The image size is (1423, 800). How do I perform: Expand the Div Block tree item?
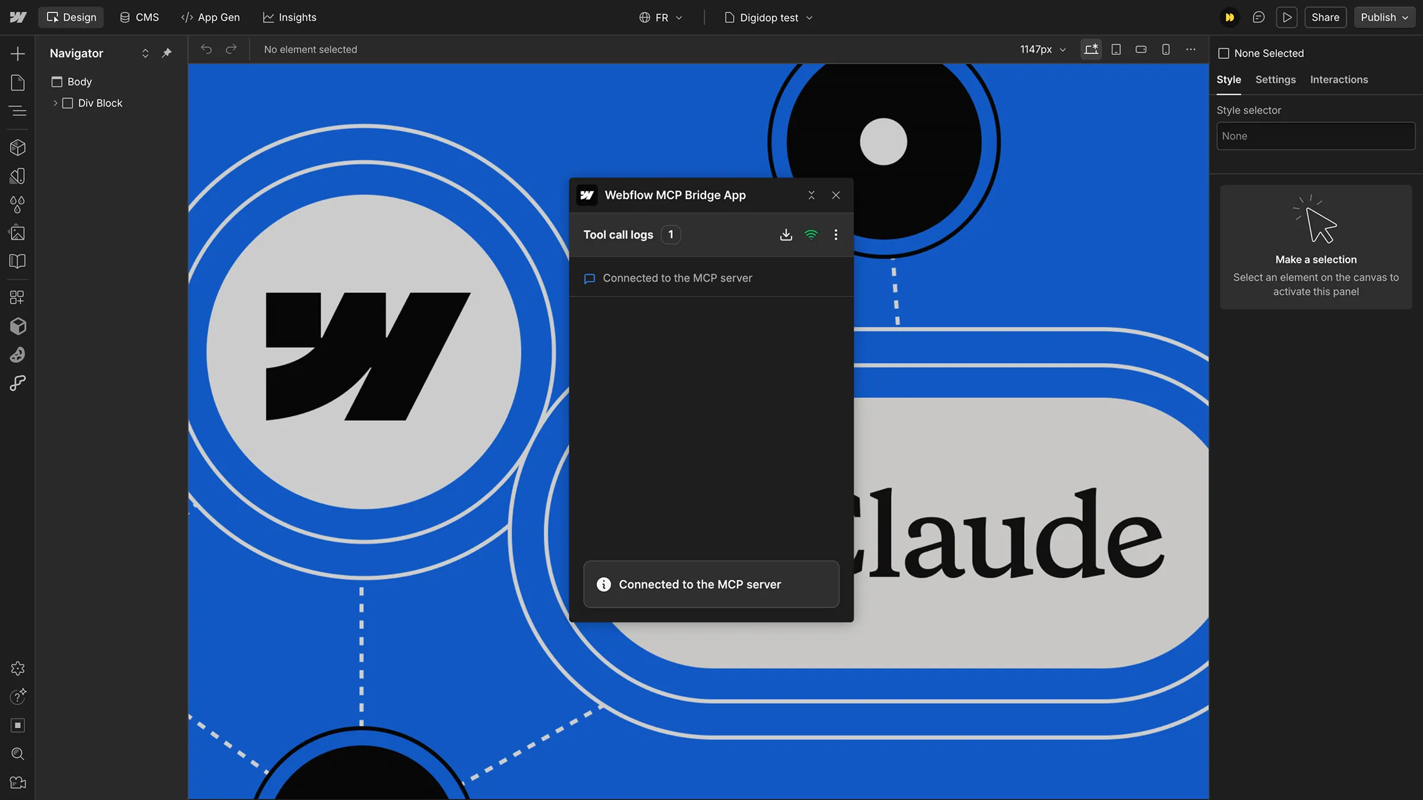tap(55, 103)
